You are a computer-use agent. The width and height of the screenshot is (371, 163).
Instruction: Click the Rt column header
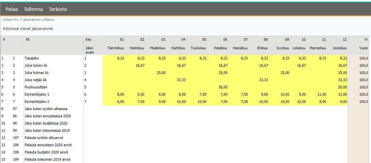click(27, 39)
